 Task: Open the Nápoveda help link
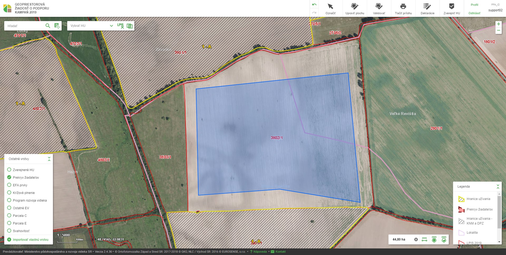[260, 252]
